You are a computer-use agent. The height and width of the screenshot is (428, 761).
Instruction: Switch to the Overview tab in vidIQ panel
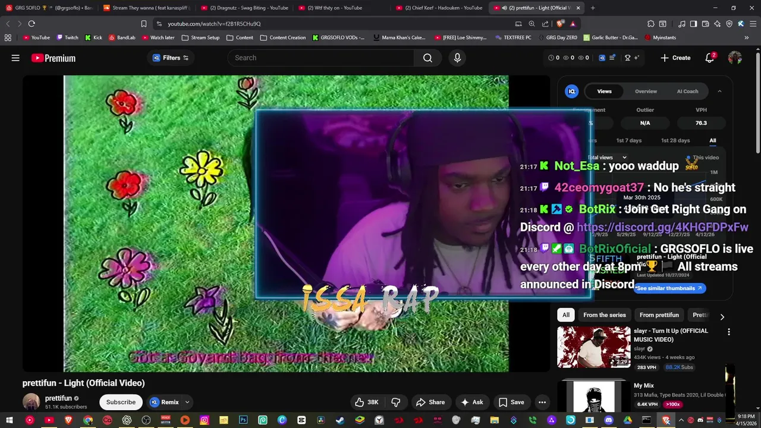tap(646, 91)
